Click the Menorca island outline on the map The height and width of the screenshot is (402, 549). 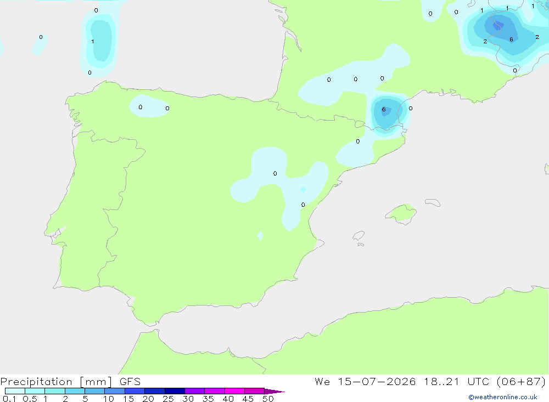tap(433, 202)
